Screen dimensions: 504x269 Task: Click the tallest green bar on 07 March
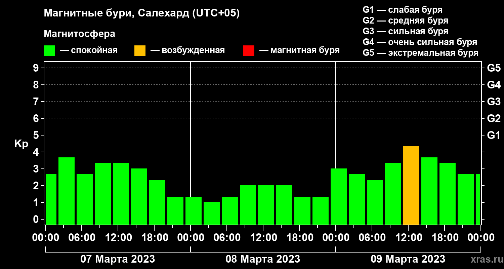click(x=67, y=191)
